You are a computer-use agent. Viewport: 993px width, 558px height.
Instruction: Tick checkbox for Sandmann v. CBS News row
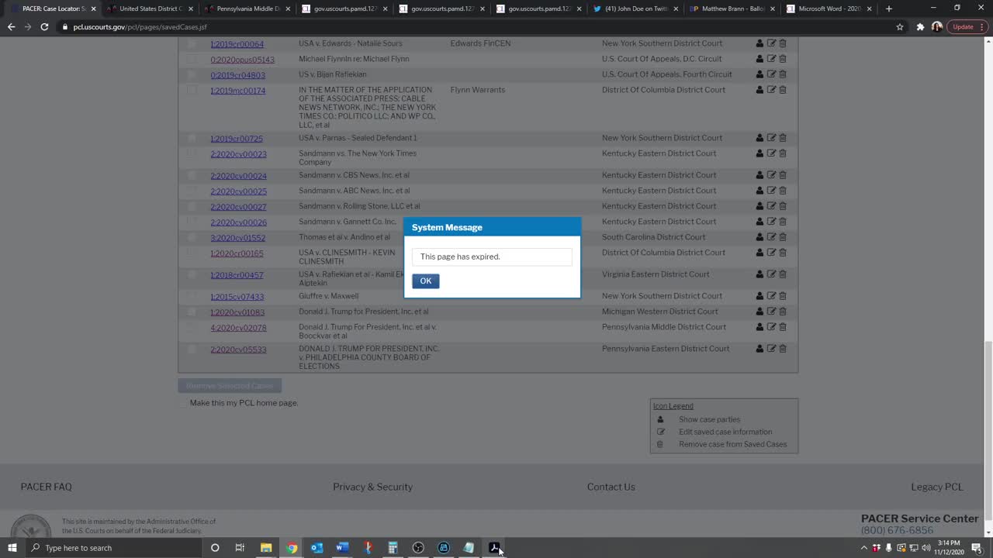pyautogui.click(x=192, y=175)
